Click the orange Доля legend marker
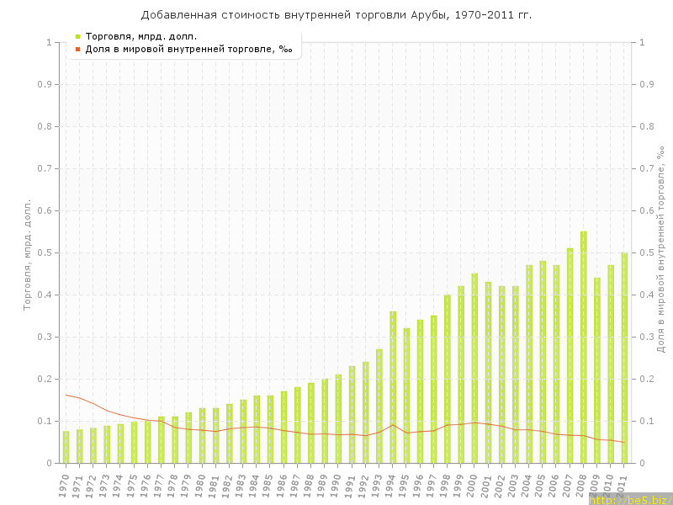This screenshot has height=505, width=673. tap(77, 49)
